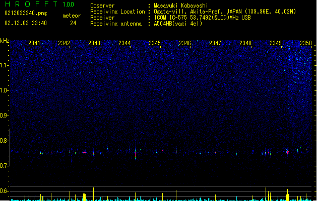Click the 2344 time marker

(x=124, y=43)
